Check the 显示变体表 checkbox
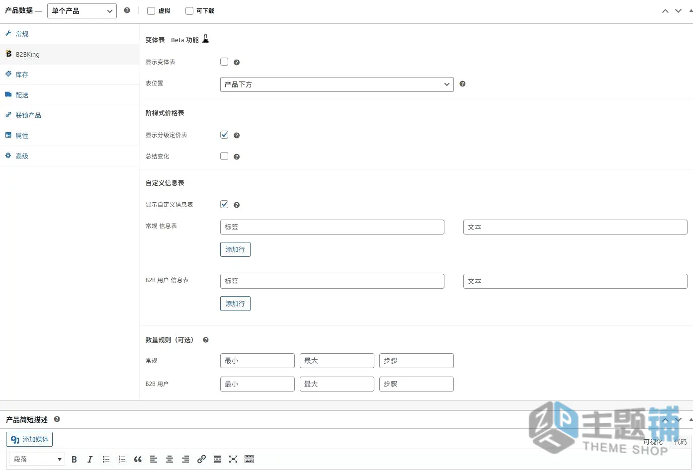Screen dimensions: 693x470 click(x=224, y=62)
